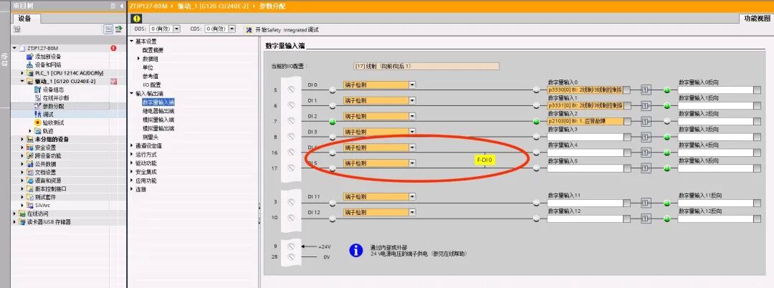
Task: Toggle the green DI 2 signal state indicator
Action: 333,121
